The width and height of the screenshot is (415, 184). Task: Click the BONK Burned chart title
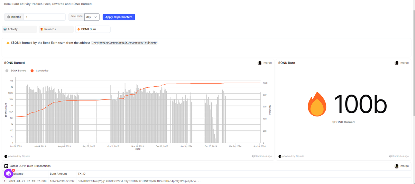(15, 63)
